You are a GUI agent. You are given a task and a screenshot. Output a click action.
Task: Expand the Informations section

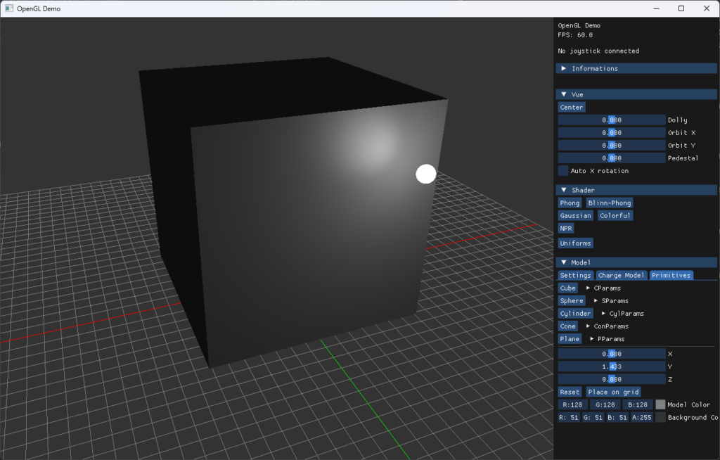636,68
